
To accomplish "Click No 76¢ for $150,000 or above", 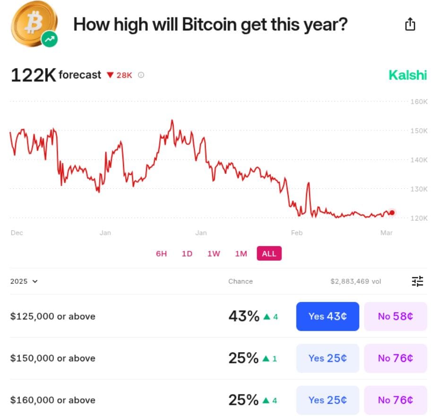I will [x=395, y=358].
